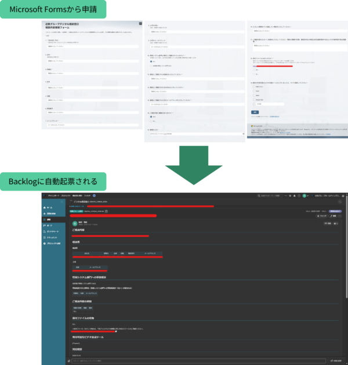This screenshot has width=348, height=365.
Task: Open プロジェクト menu in Backlog top navigation
Action: pos(66,196)
